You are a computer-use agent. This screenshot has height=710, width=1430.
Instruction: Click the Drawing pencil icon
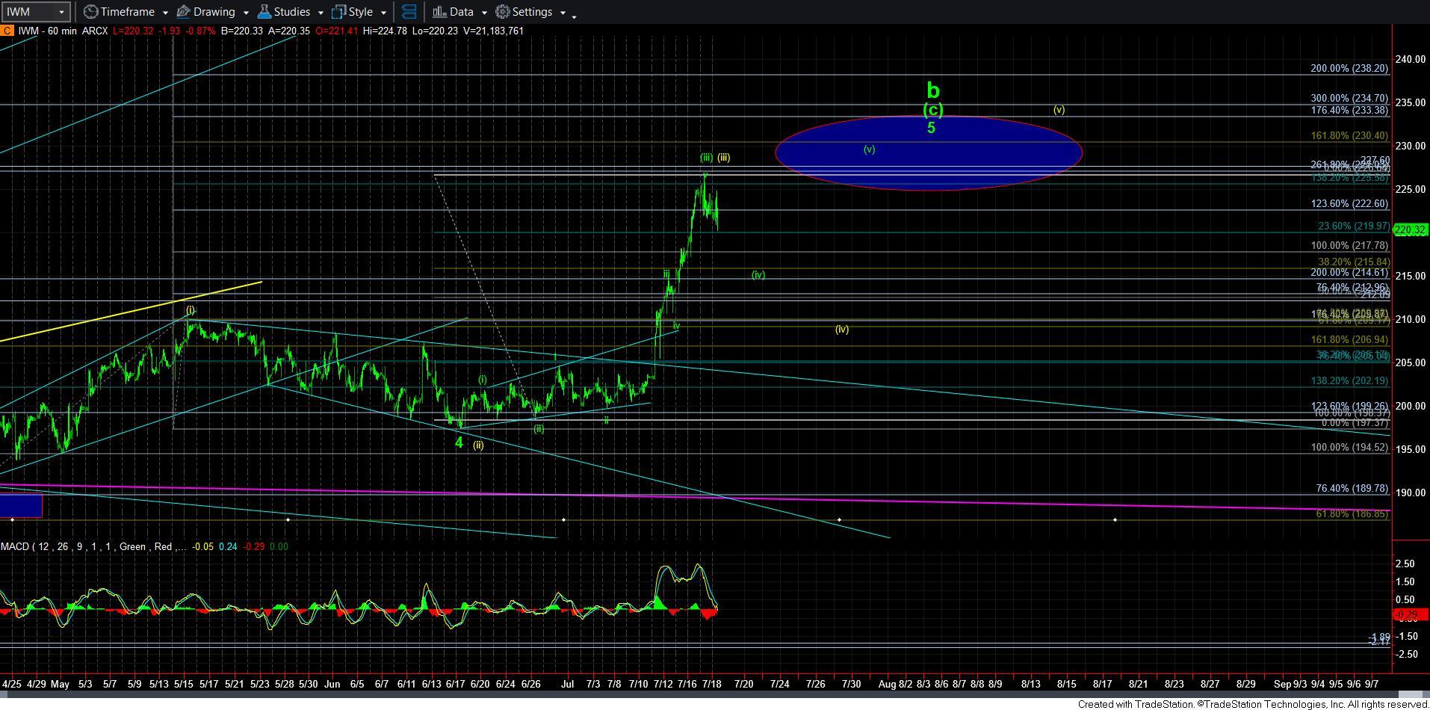click(183, 12)
